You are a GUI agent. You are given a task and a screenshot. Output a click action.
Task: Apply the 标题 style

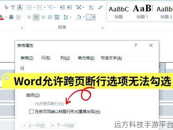click(x=119, y=12)
